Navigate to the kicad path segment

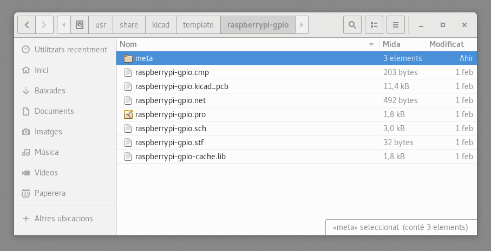pyautogui.click(x=161, y=25)
